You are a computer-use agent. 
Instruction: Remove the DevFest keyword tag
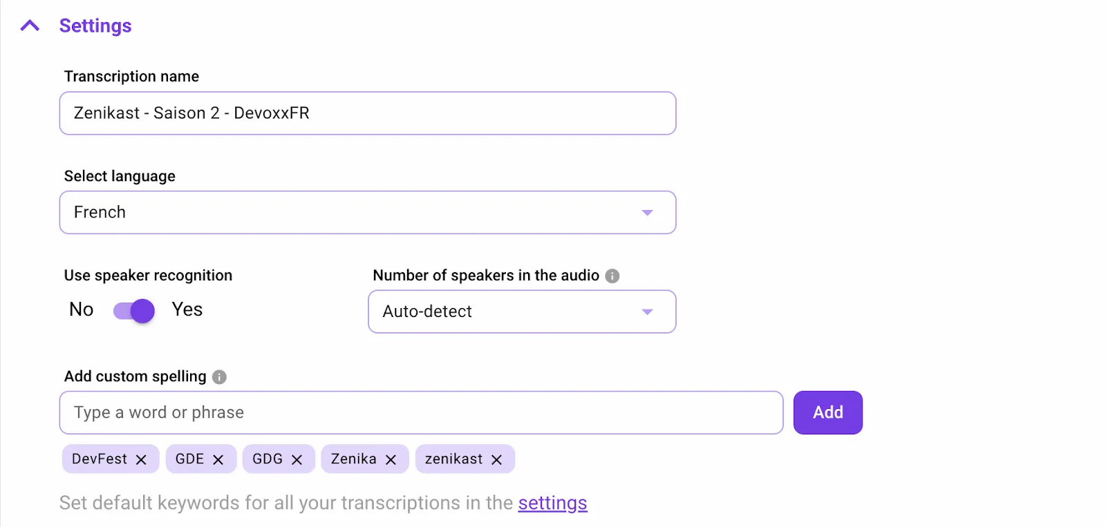142,459
